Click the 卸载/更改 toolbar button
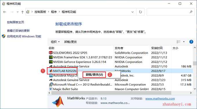 point(70,42)
